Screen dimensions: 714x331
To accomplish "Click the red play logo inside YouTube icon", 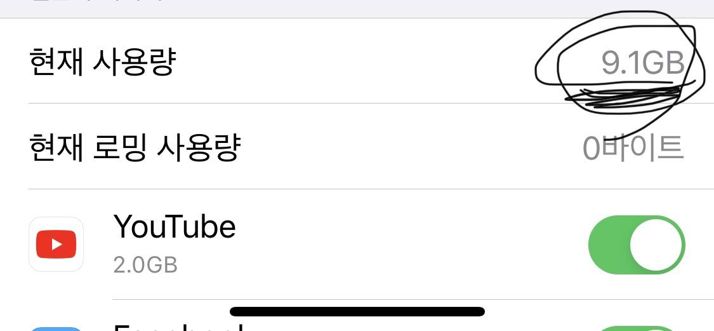I will (56, 245).
